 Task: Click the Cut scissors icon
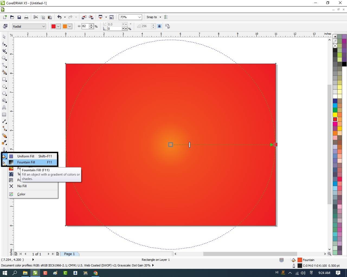click(36, 17)
